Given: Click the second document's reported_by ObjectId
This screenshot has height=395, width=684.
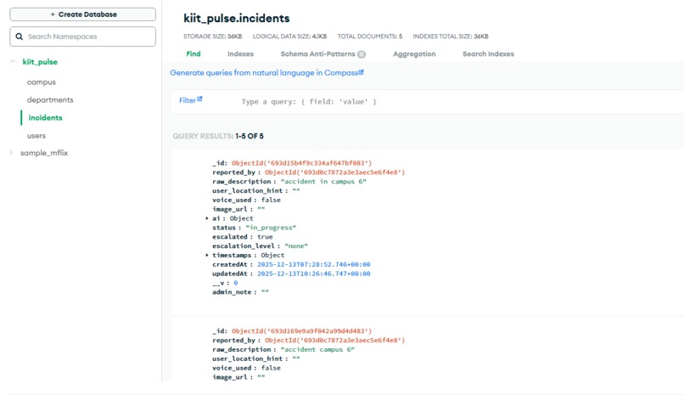Looking at the screenshot, I should pyautogui.click(x=334, y=341).
